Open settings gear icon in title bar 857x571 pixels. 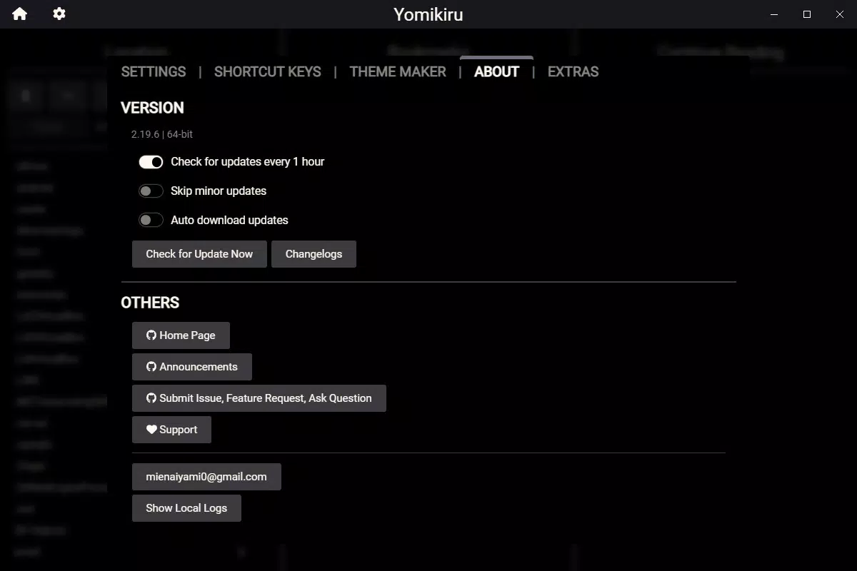tap(59, 14)
